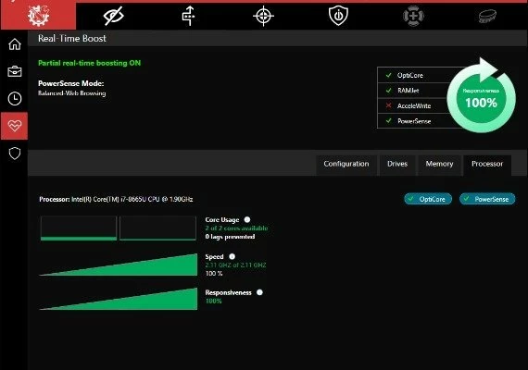Click 'Balanced-Web Browsing' mode text
528x370 pixels.
pos(71,93)
